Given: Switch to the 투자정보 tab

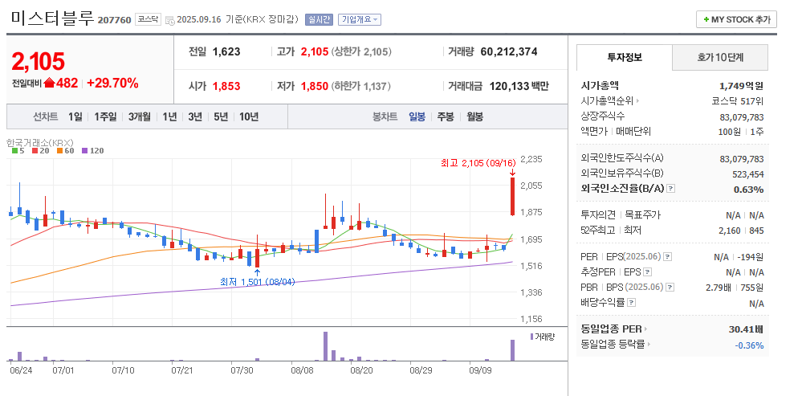Looking at the screenshot, I should point(624,57).
